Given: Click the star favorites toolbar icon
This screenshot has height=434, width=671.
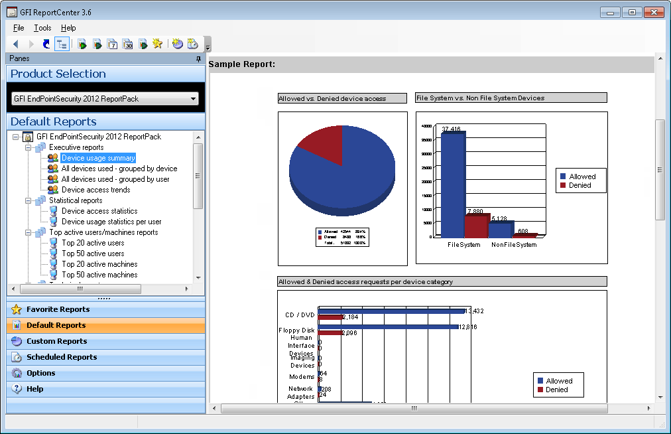Looking at the screenshot, I should click(157, 44).
